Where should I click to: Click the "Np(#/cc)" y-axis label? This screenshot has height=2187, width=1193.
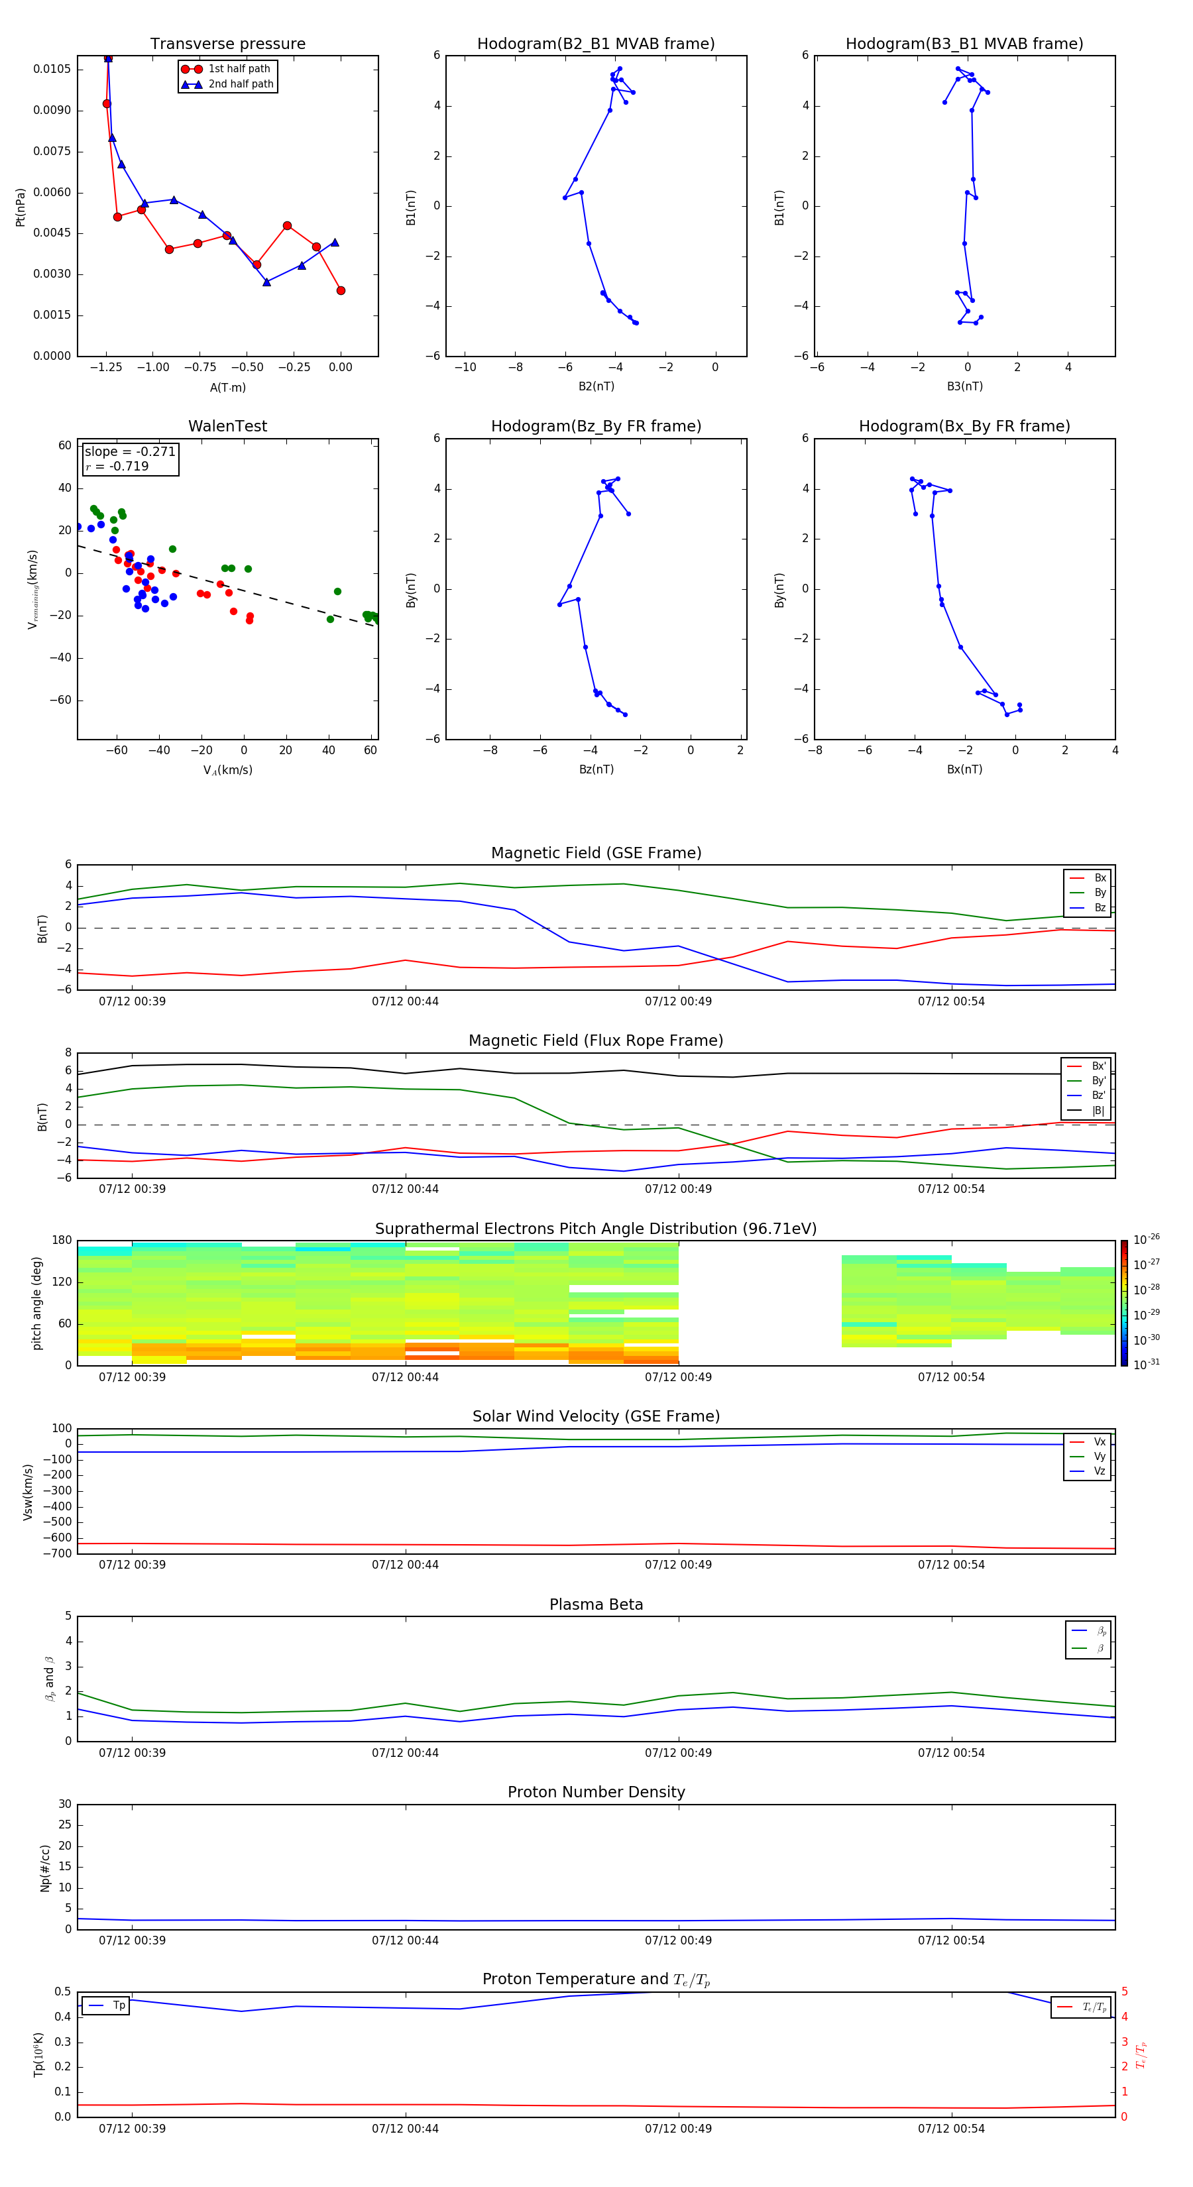[45, 1868]
